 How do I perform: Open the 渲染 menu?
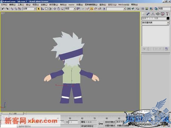pos(103,5)
